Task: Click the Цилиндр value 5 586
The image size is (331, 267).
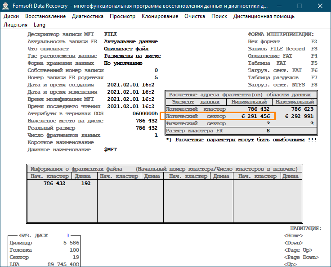Action: coord(71,243)
